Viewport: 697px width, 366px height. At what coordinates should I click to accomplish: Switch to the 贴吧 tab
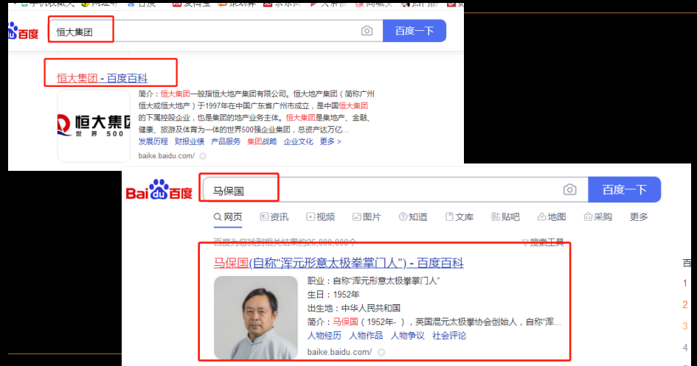(505, 217)
